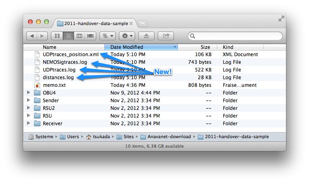309x183 pixels.
Task: Click the 808 bytes size value
Action: (x=200, y=85)
